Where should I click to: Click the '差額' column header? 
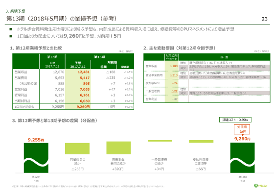point(103,67)
